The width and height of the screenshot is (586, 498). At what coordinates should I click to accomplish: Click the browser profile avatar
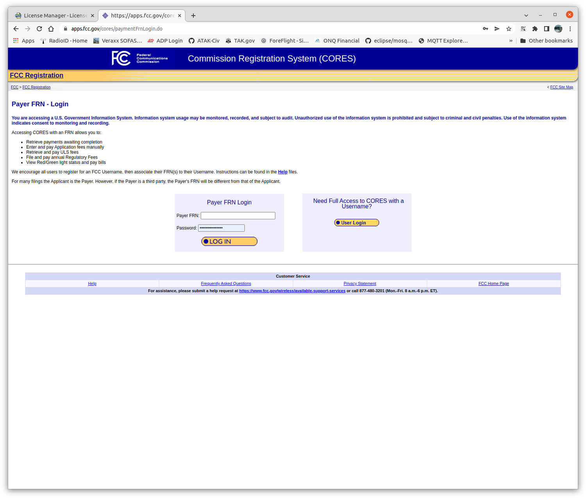point(558,29)
